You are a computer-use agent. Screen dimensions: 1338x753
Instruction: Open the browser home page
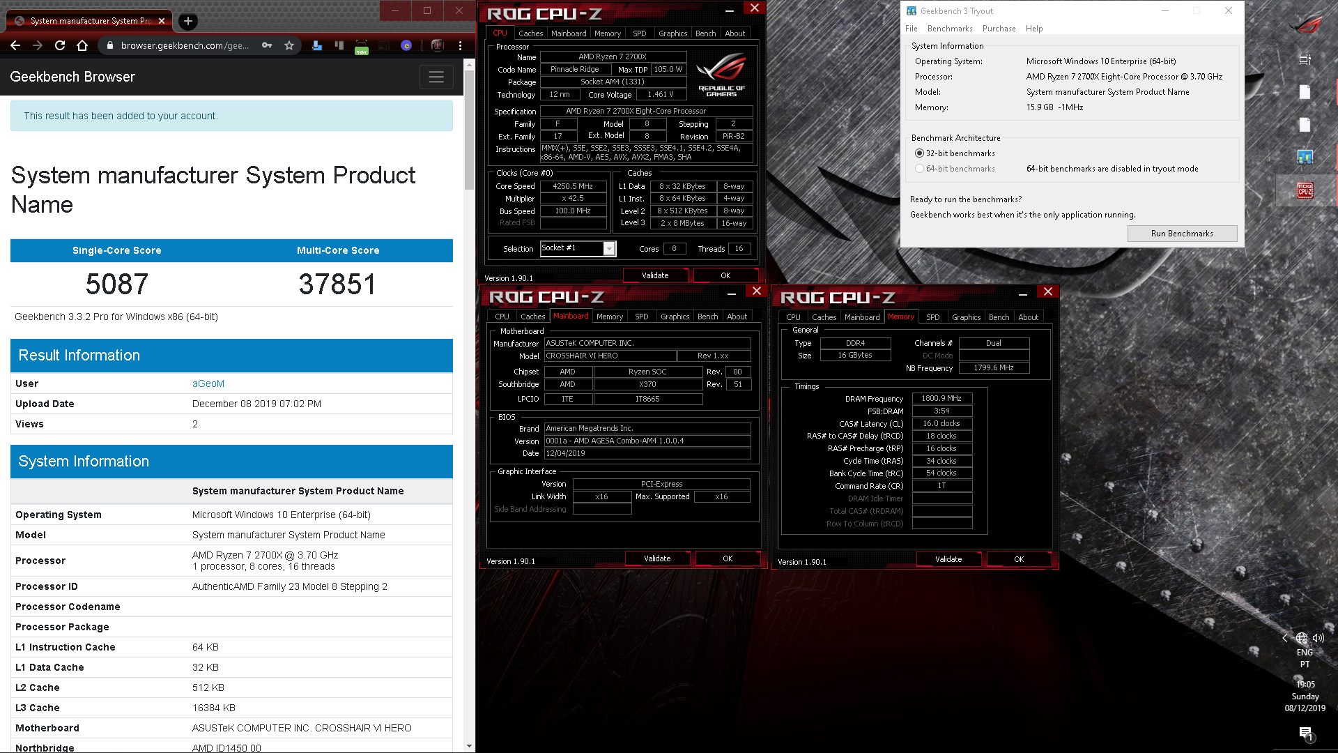pyautogui.click(x=82, y=45)
